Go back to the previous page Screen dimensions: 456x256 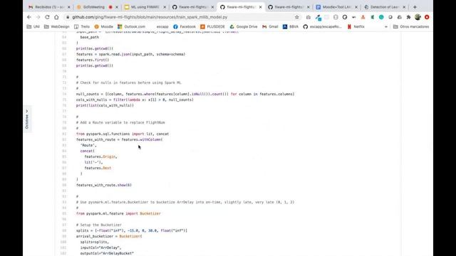29,17
